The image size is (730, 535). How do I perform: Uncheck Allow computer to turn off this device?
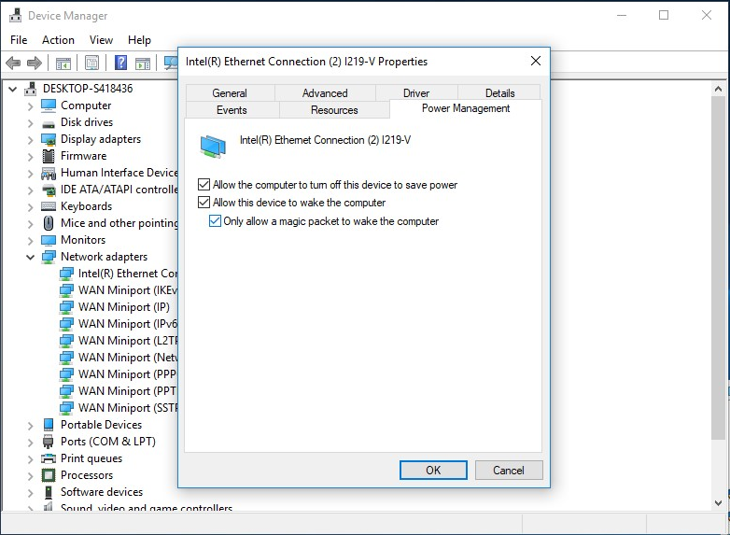[x=204, y=185]
